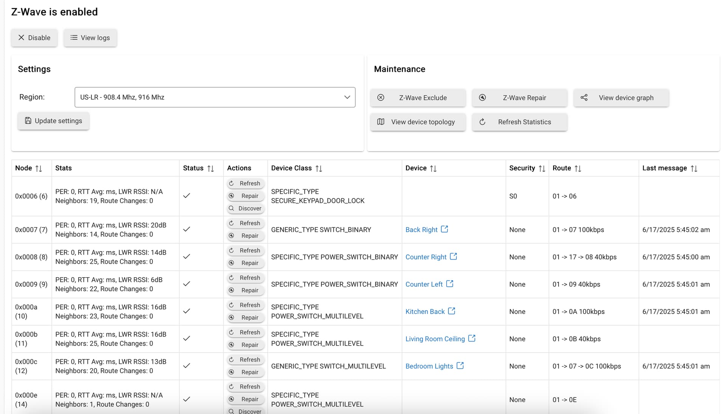
Task: Click Update settings button
Action: pos(53,121)
